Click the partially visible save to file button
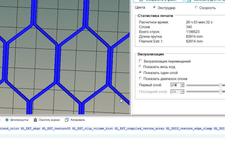Image resolution: width=225 pixels, height=143 pixels. (158, 1)
